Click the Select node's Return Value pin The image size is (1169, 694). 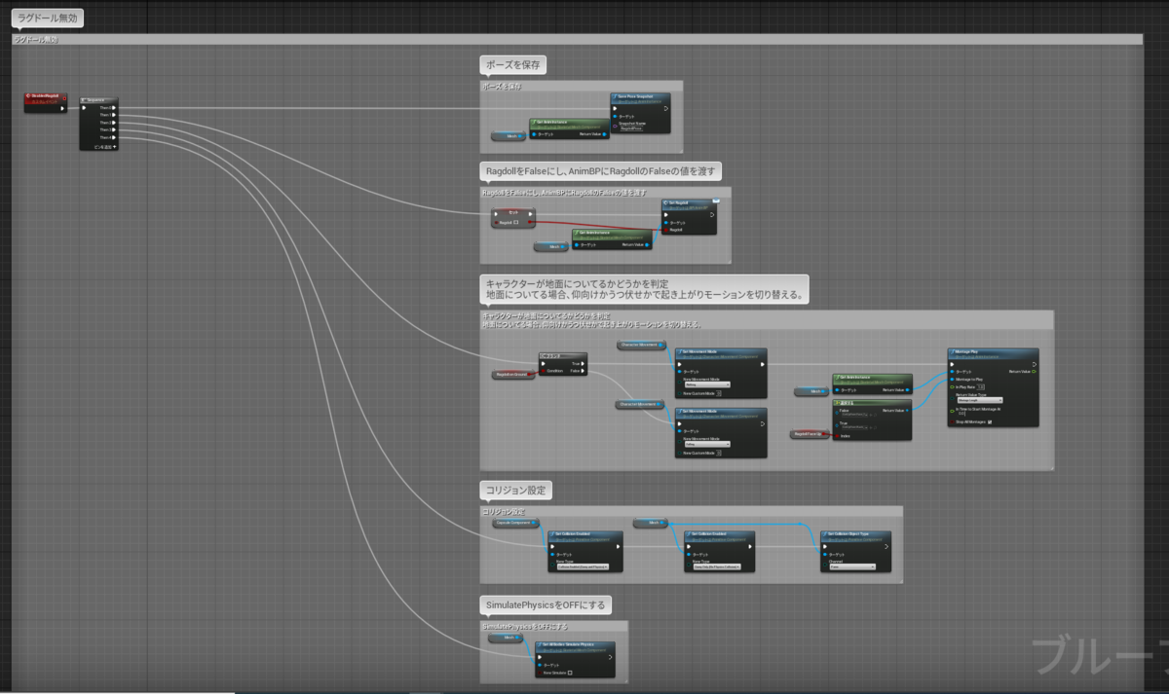(x=907, y=411)
